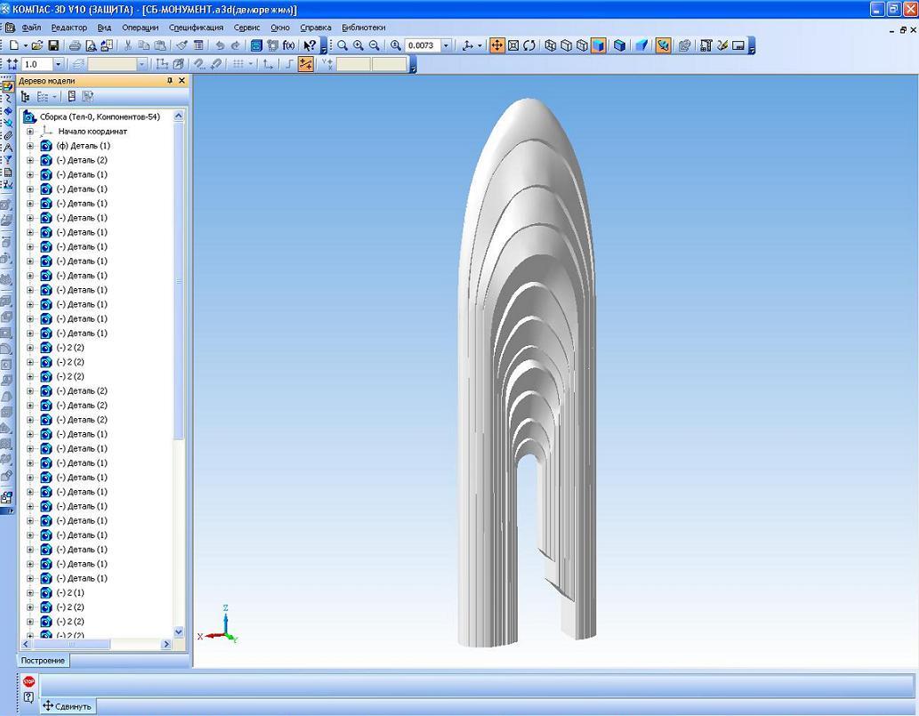
Task: Click the model tree horizontal scrollbar
Action: [89, 644]
